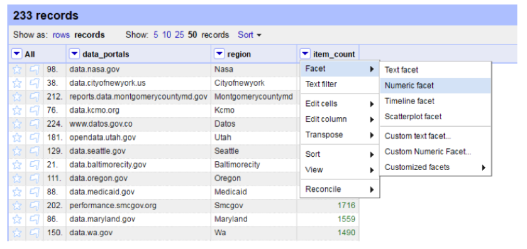Flag the data.nasa.gov row
This screenshot has height=249, width=527.
click(x=35, y=70)
